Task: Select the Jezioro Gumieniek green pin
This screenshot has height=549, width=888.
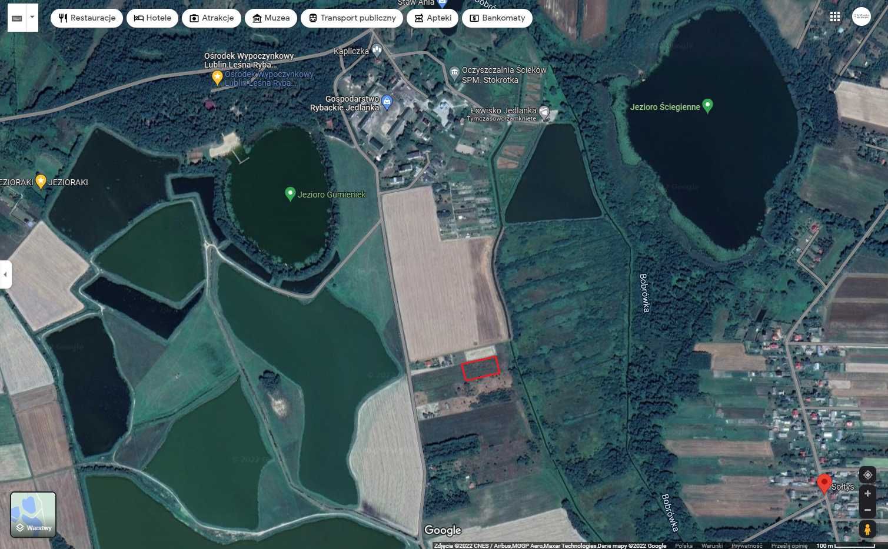Action: 290,194
